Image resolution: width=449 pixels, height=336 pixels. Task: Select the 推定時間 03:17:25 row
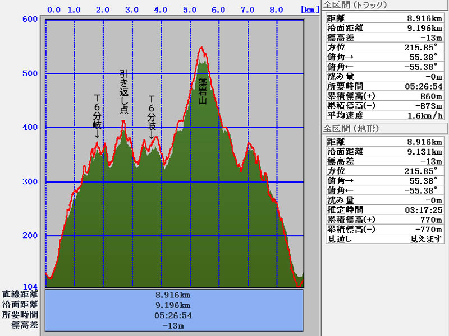pos(384,210)
